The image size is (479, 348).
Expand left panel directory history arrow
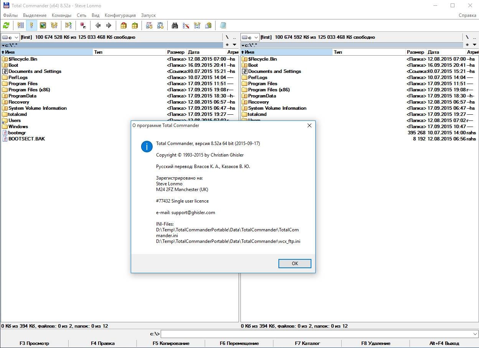point(235,45)
